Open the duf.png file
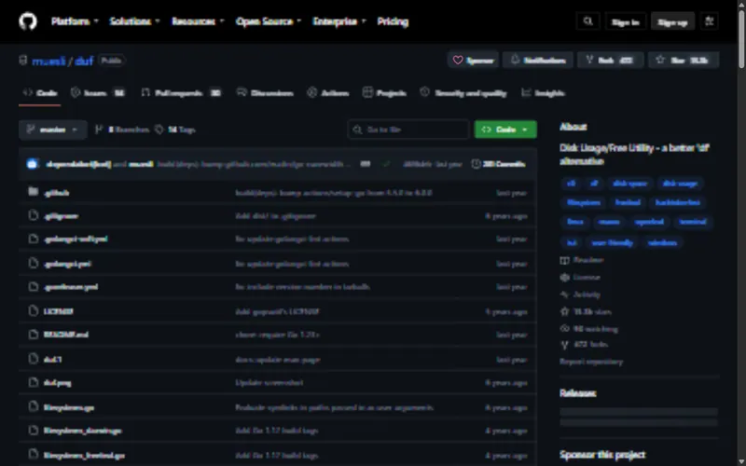Screen dimensions: 746x466 [57, 383]
